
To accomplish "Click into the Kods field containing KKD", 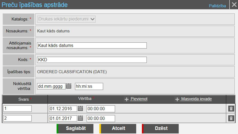I will [92, 60].
